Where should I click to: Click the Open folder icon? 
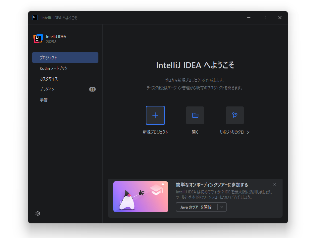click(x=195, y=115)
